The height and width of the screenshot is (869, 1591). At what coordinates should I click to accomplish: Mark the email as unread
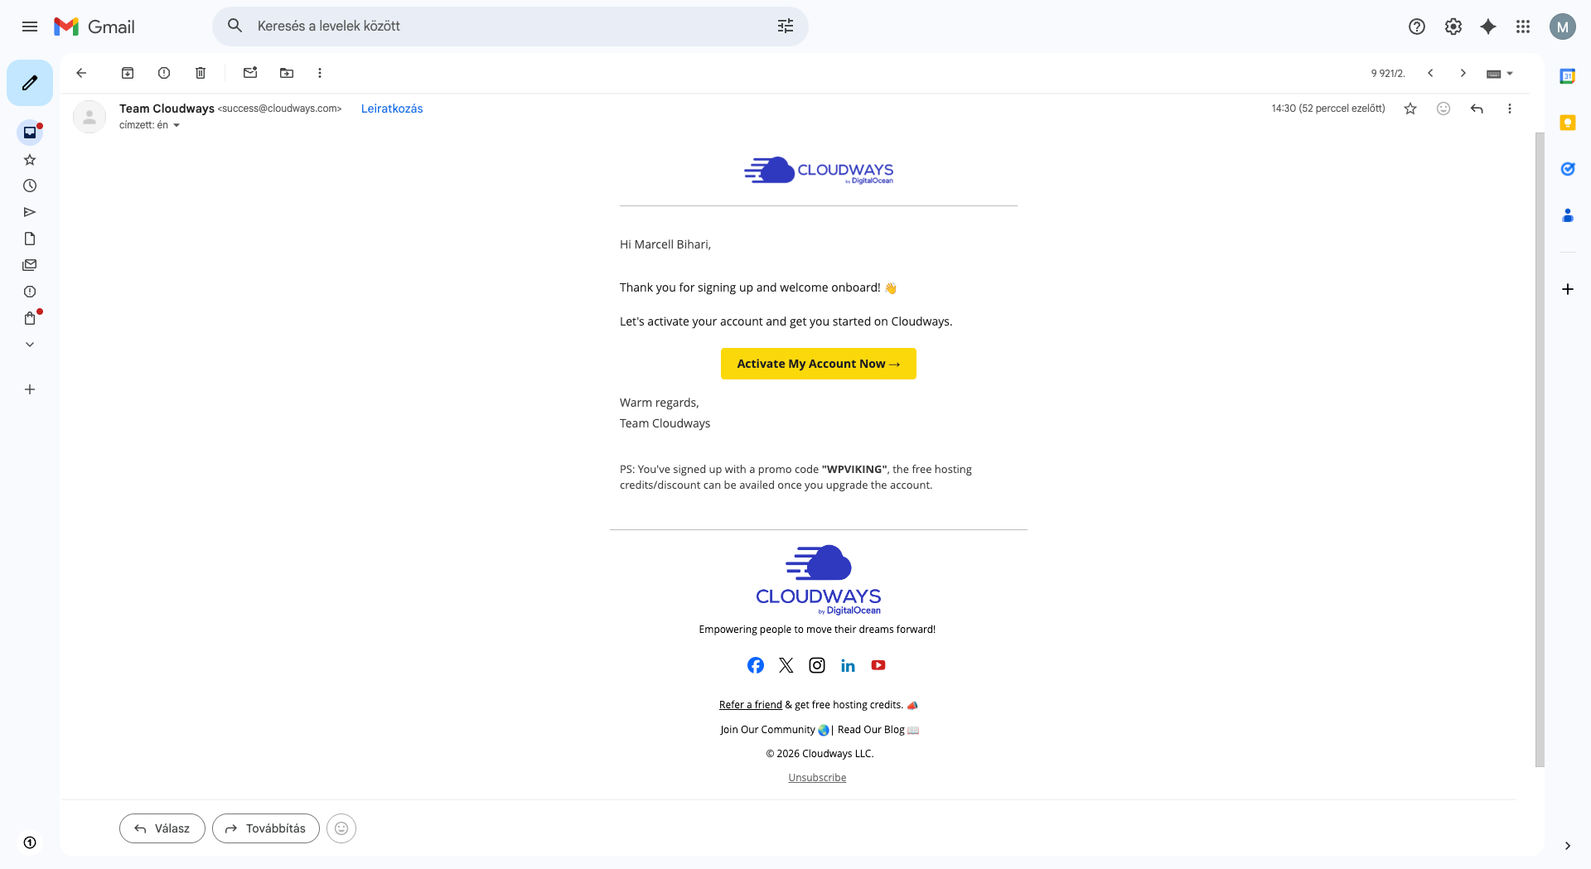250,73
